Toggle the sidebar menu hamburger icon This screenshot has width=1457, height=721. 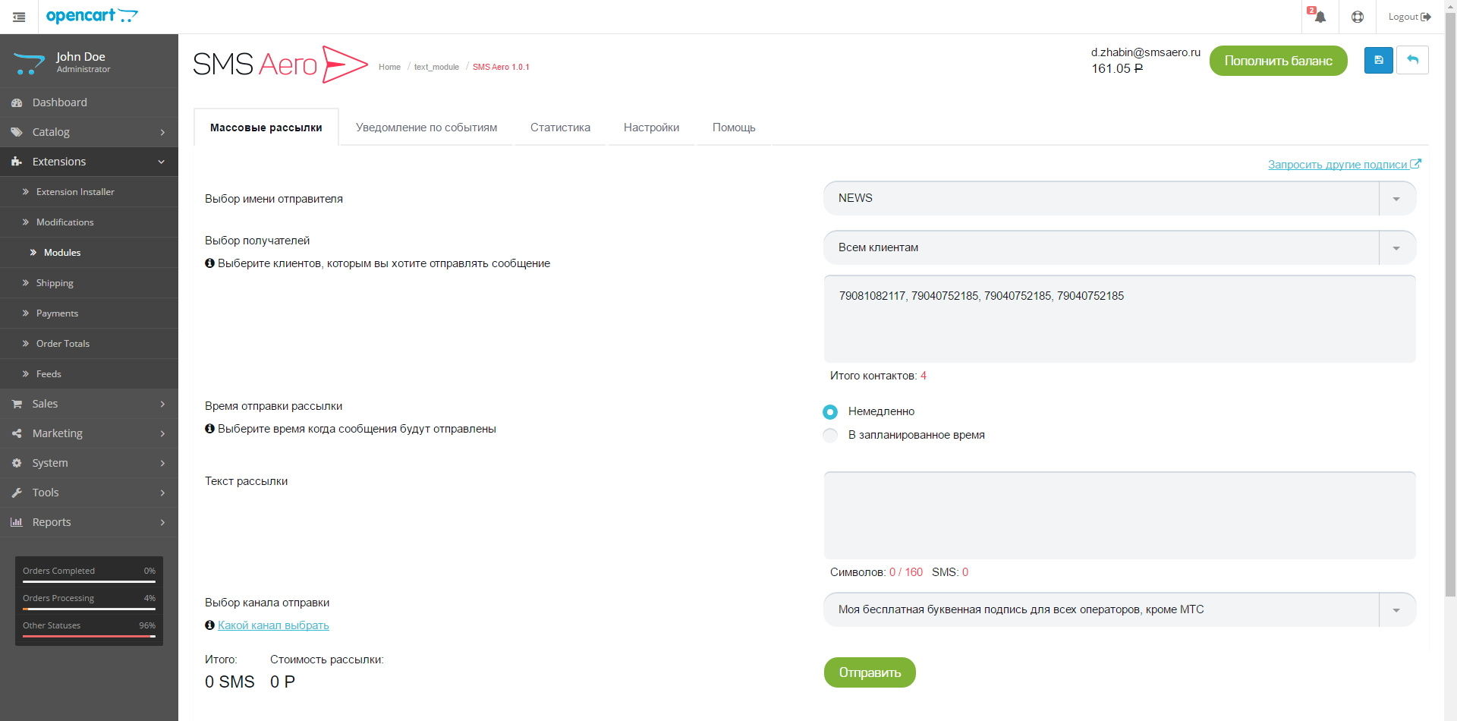[19, 17]
